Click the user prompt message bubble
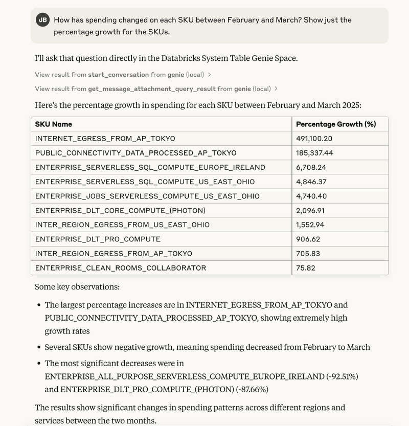 pos(210,26)
